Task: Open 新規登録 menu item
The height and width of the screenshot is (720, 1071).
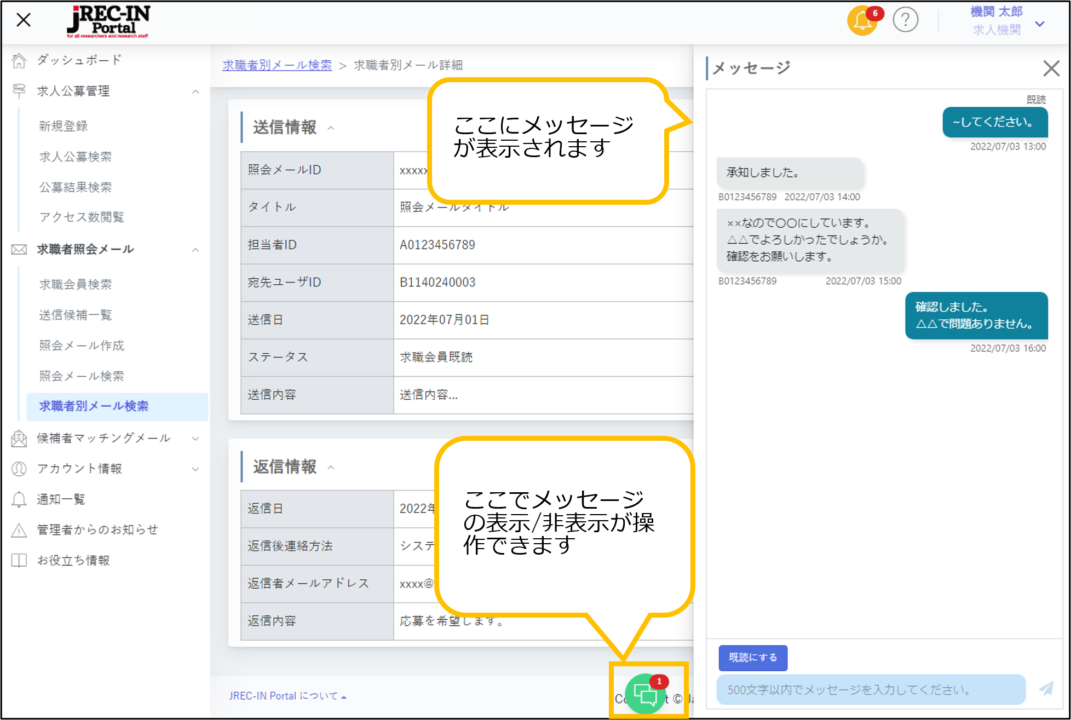Action: coord(64,126)
